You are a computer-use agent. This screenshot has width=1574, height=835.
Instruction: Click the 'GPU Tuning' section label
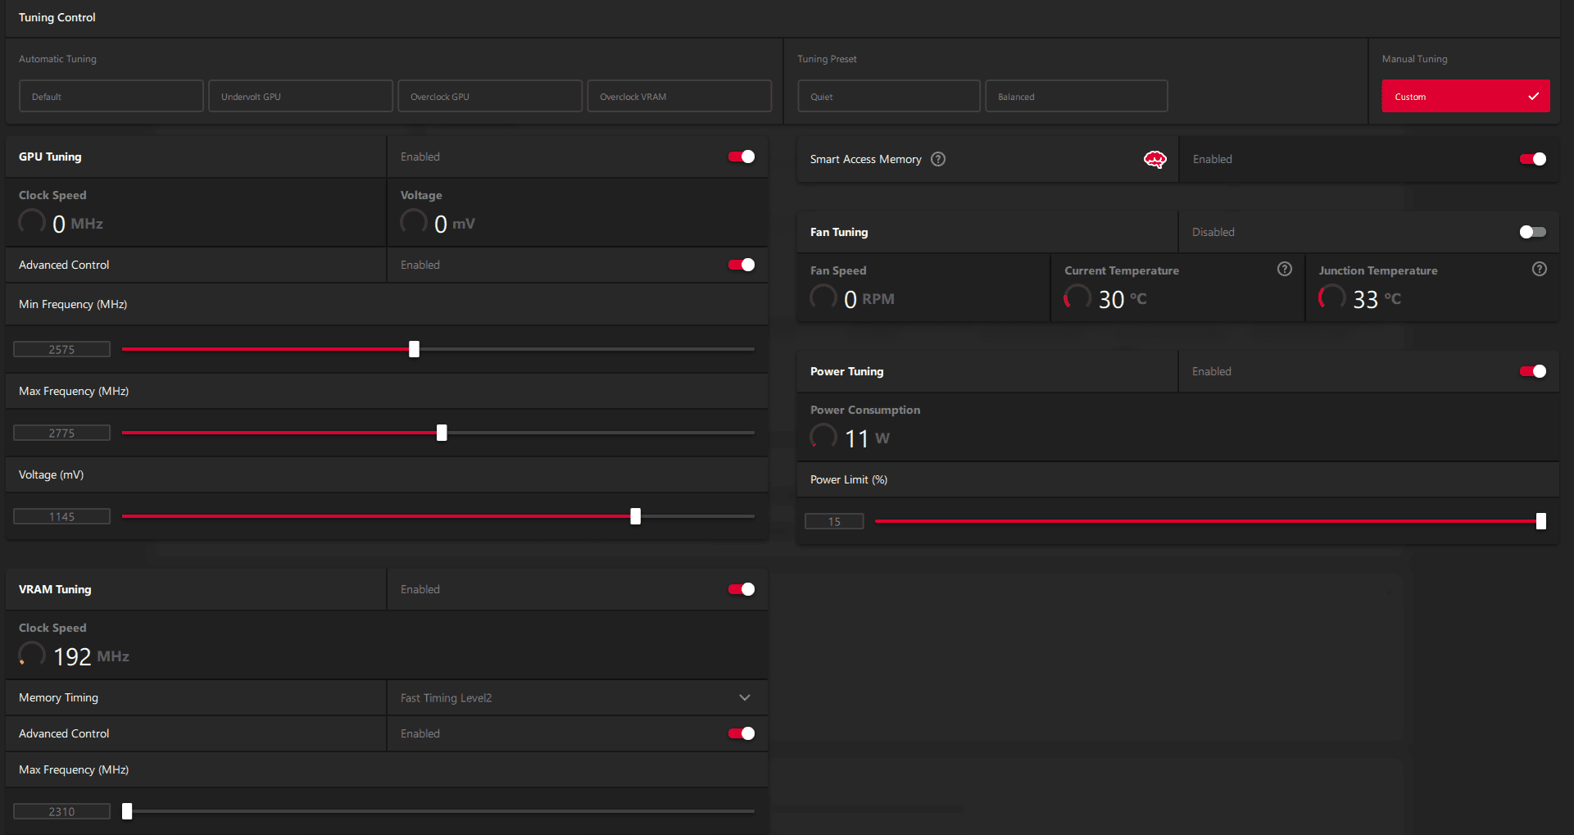[x=50, y=157]
